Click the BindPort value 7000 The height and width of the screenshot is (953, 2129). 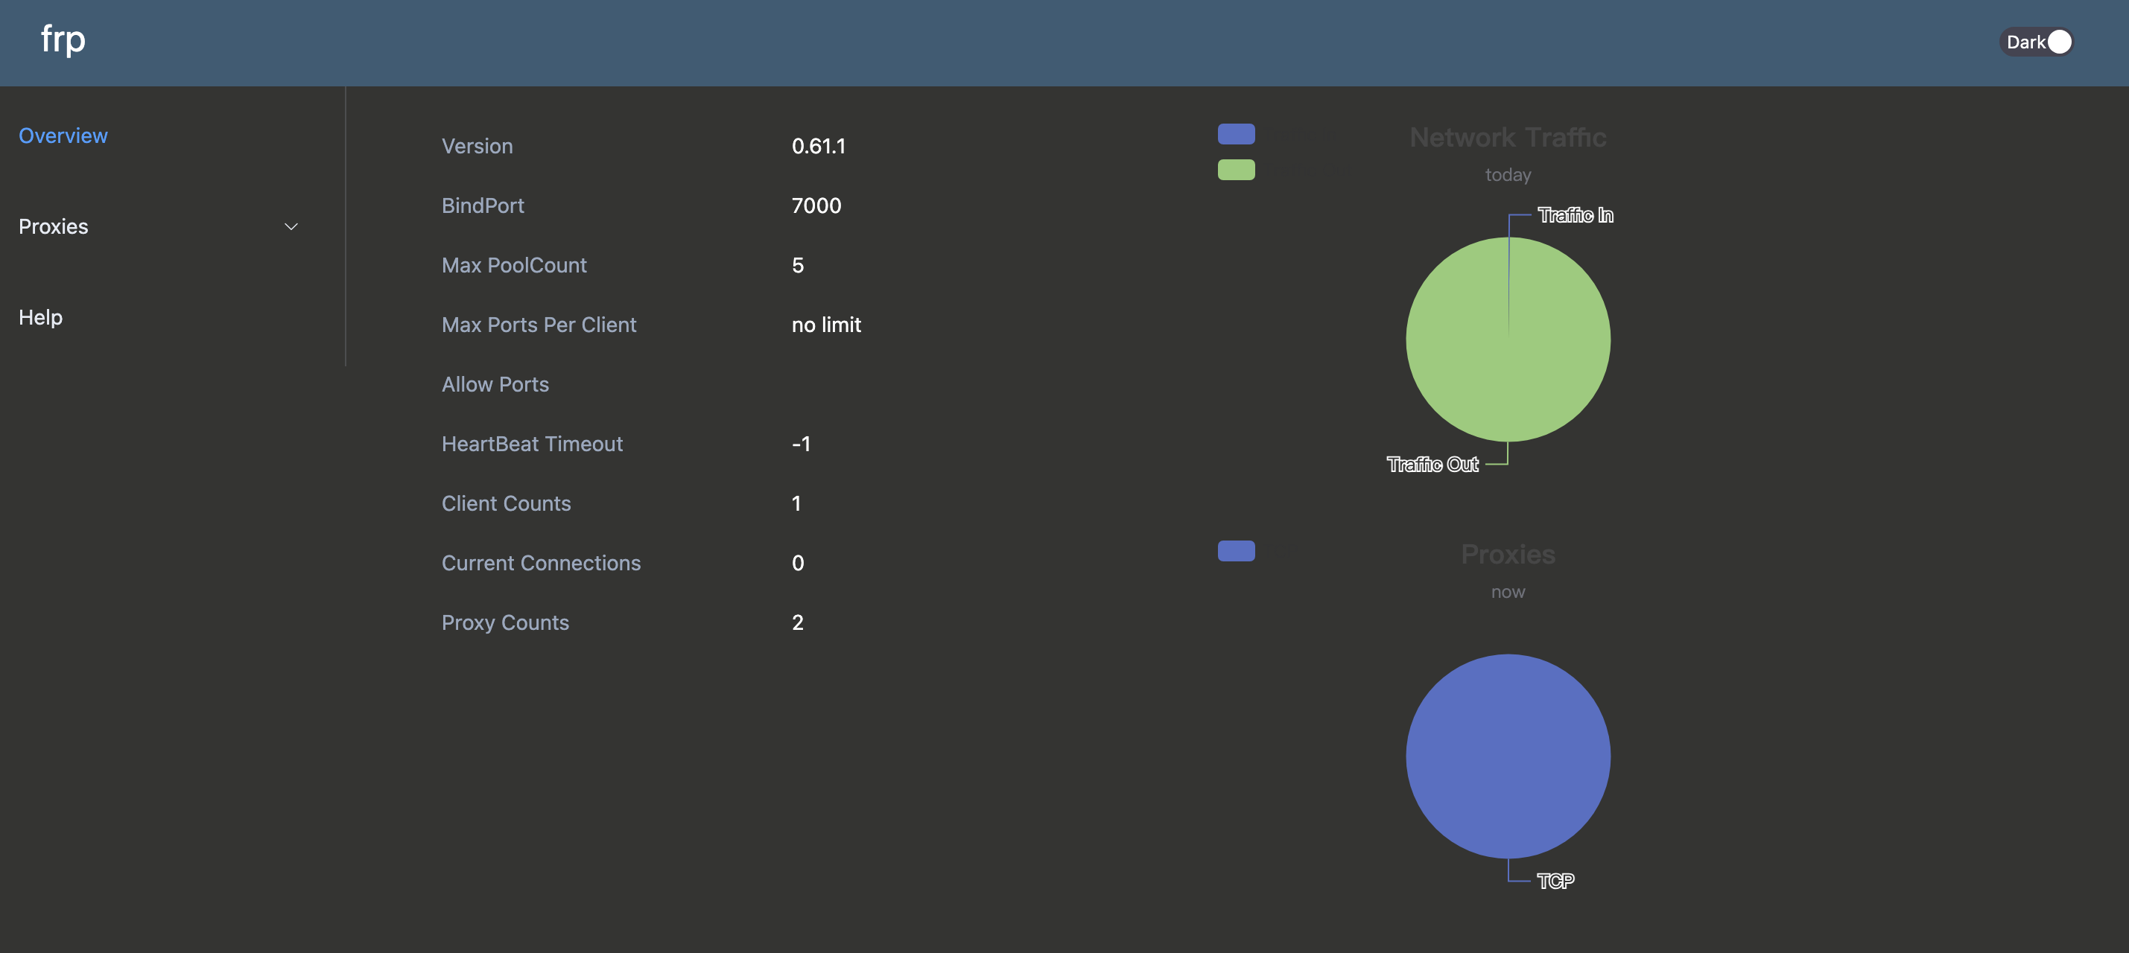point(816,205)
